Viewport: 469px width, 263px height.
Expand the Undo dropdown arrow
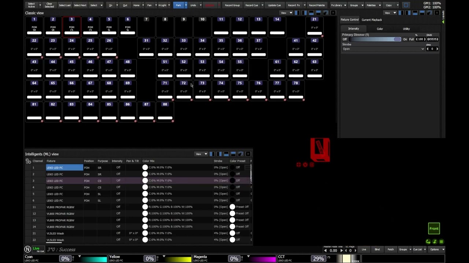(200, 5)
